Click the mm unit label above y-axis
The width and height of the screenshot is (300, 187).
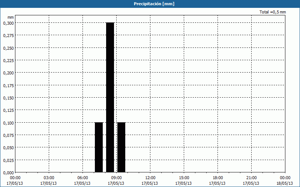click(x=11, y=17)
